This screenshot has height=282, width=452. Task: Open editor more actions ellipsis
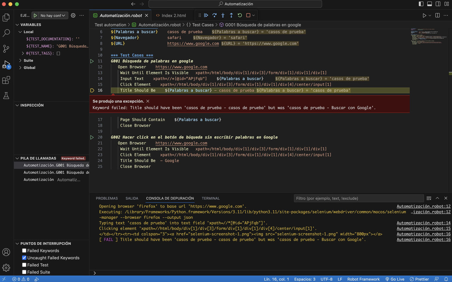click(446, 16)
